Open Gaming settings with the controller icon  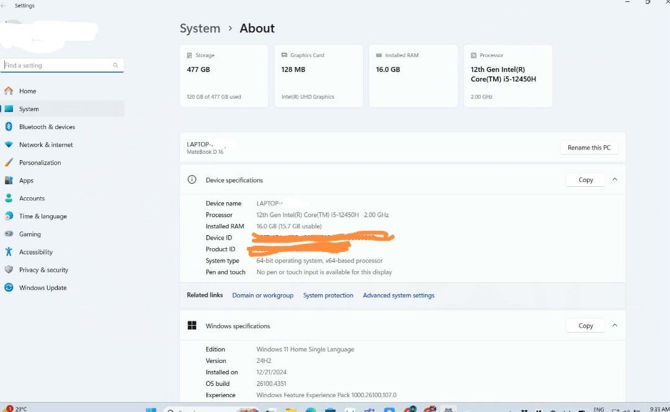pyautogui.click(x=63, y=234)
